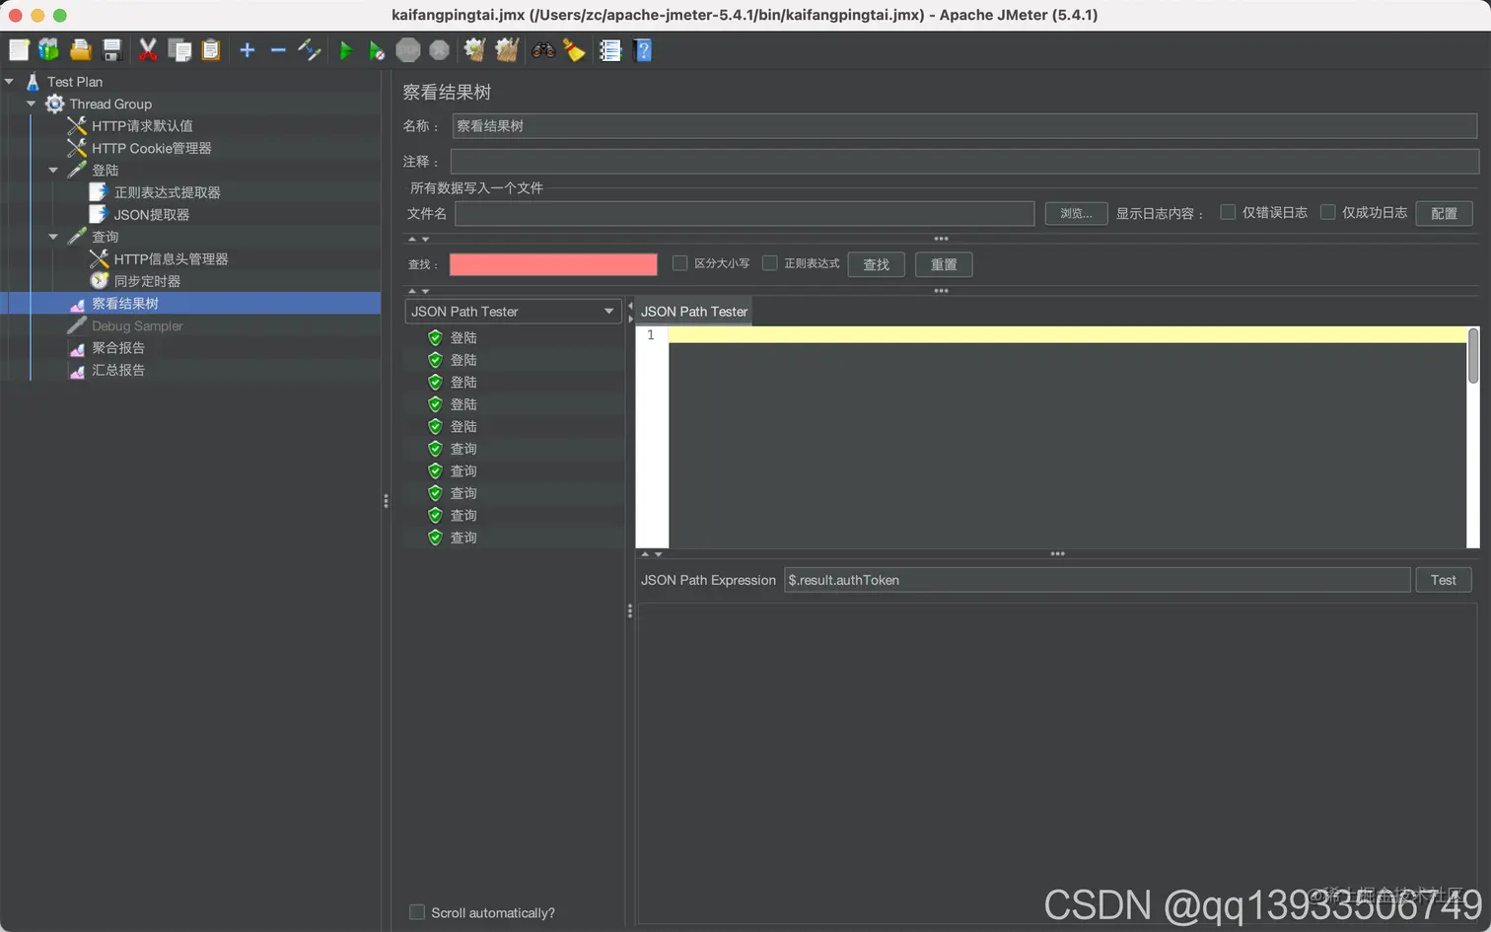The width and height of the screenshot is (1491, 932).
Task: Enable 正则表达式 search option
Action: (x=770, y=263)
